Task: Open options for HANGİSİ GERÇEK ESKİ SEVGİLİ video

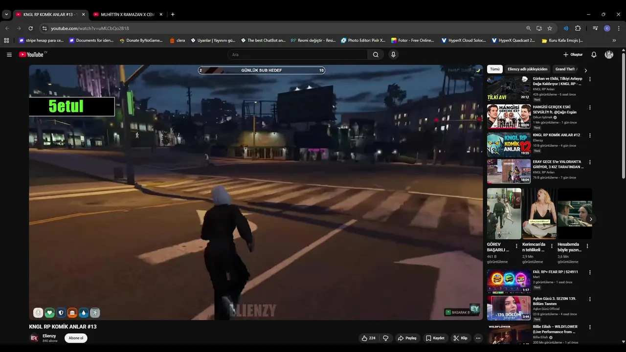Action: click(590, 108)
